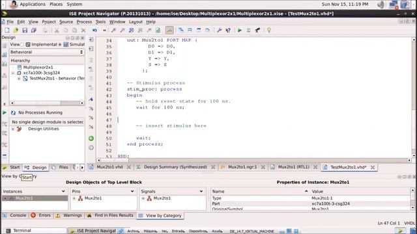Select the Multiplexor2x1 hierarchy item
Screen dimensions: 417x234
[x=38, y=68]
